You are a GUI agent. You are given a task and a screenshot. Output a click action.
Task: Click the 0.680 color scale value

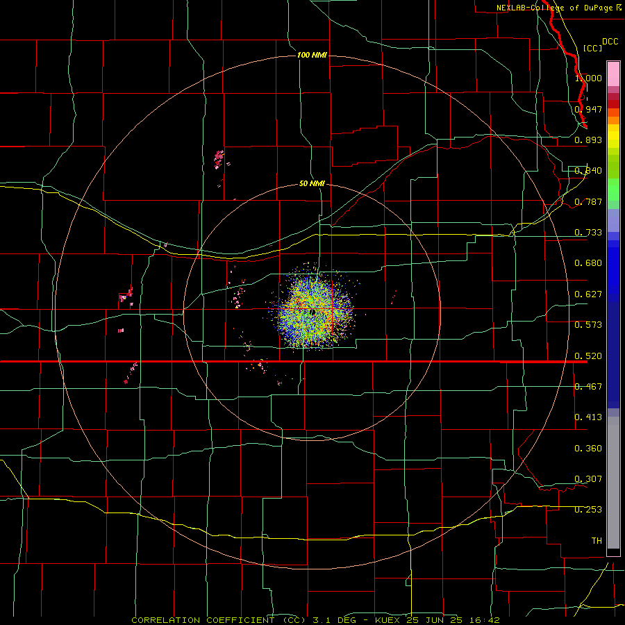[588, 263]
